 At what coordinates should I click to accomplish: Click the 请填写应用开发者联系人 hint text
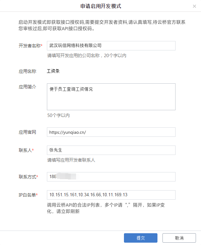[71, 160]
